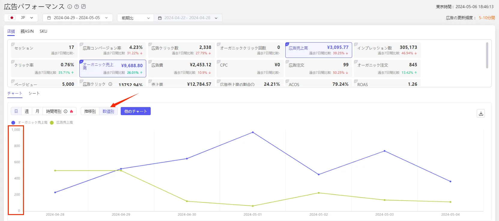Switch chart to 数値別 mode
Screen dimensions: 499x221
(108, 111)
